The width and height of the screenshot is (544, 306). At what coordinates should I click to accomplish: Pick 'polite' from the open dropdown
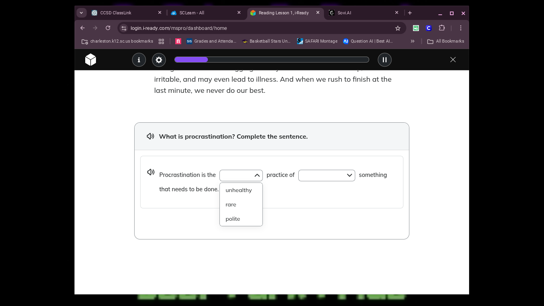pyautogui.click(x=233, y=219)
